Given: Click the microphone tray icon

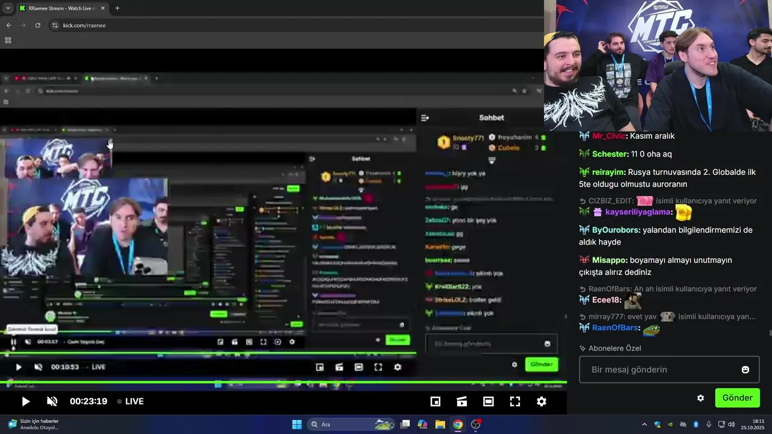Looking at the screenshot, I should tap(709, 424).
